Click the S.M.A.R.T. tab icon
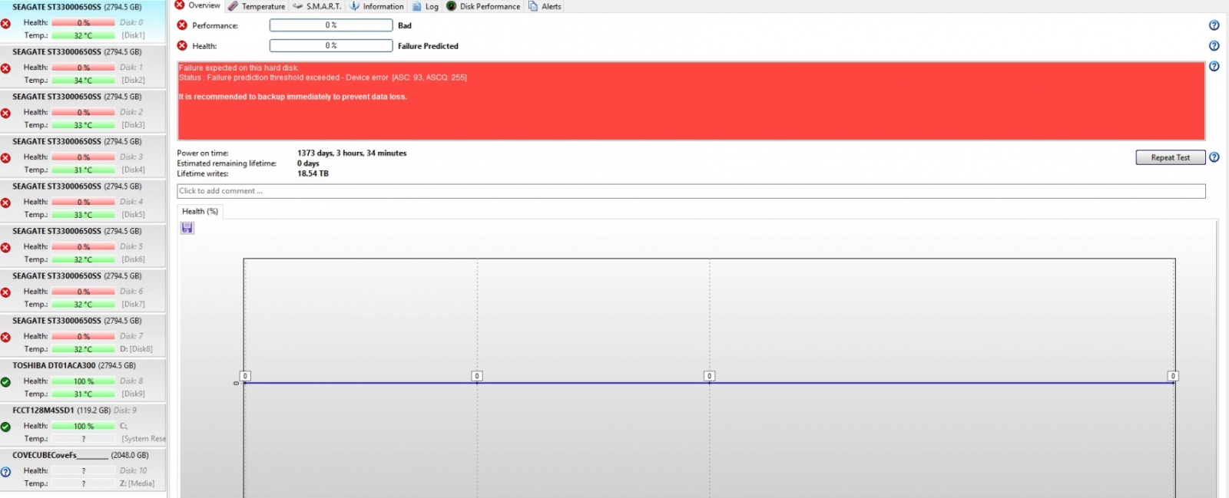This screenshot has height=498, width=1229. coord(297,6)
